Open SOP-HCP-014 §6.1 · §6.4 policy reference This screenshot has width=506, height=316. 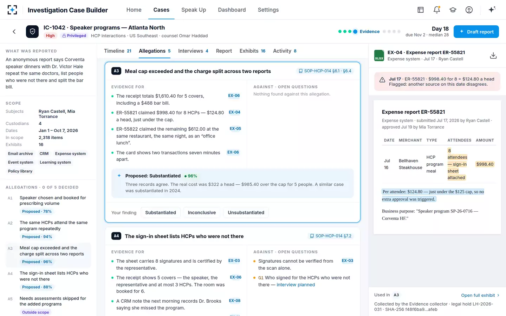325,71
